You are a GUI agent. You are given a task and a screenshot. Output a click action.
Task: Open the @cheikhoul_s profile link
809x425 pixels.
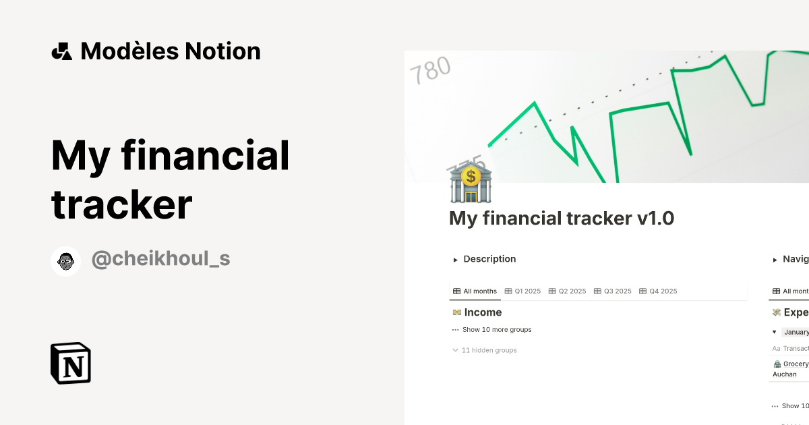pyautogui.click(x=160, y=258)
